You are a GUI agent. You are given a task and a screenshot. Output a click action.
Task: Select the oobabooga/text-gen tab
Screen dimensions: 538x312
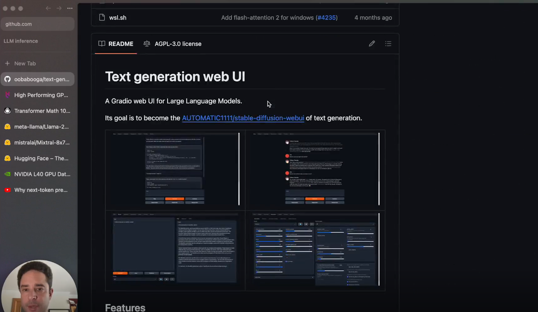coord(37,79)
